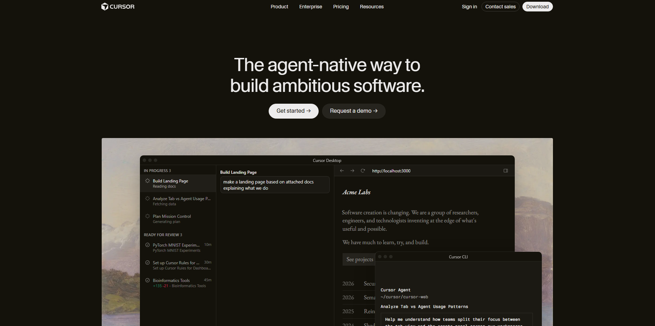
Task: Click spinner icon beside Analyze Tab vs Agent
Action: coord(148,198)
